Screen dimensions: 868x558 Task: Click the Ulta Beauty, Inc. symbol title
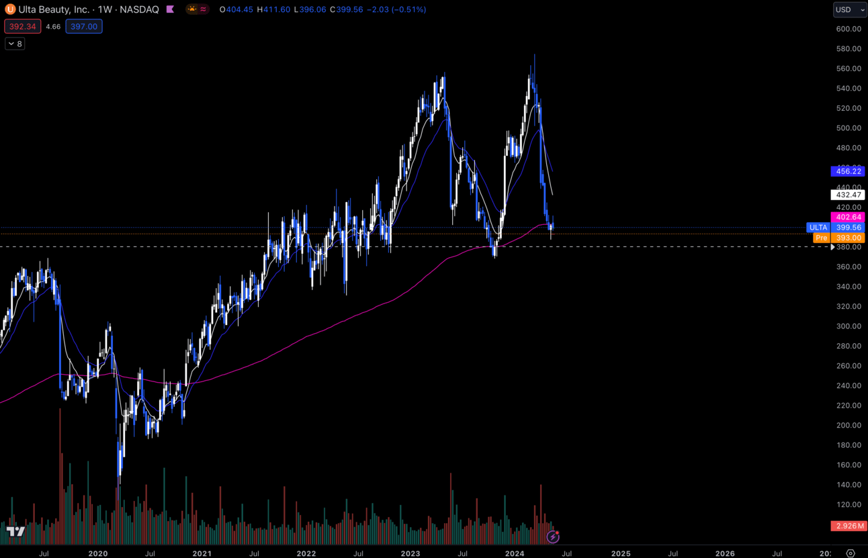tap(53, 9)
